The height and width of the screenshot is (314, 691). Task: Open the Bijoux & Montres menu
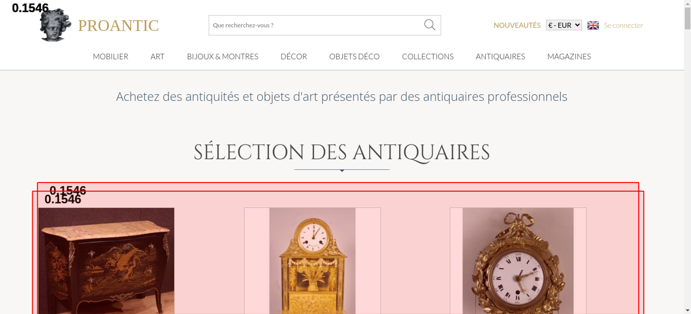tap(223, 56)
